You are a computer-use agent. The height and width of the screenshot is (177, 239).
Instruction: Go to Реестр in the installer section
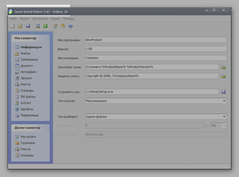[x=26, y=84]
